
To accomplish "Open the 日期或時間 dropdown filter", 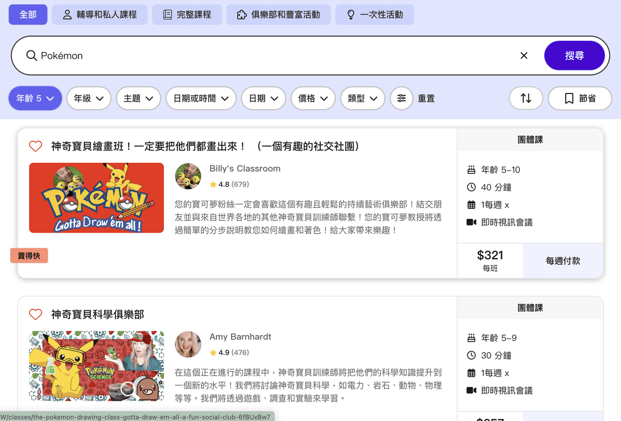I will pyautogui.click(x=201, y=98).
